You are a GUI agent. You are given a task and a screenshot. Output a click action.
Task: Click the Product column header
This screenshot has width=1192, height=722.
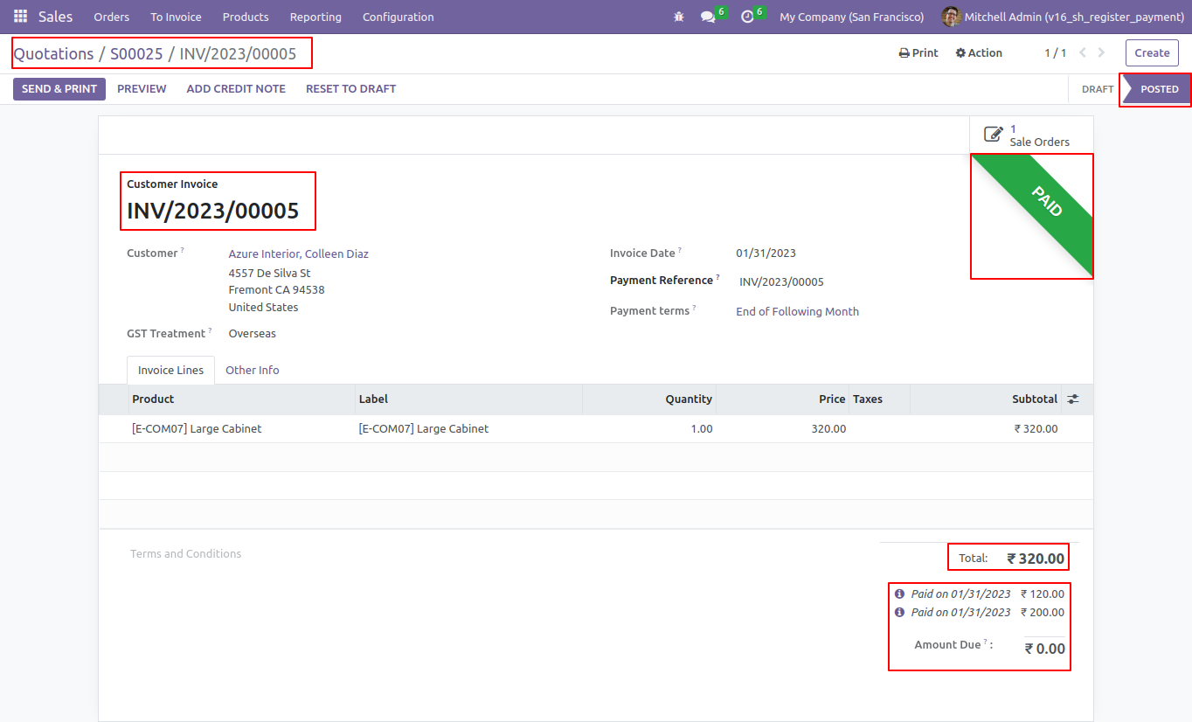[x=241, y=399]
